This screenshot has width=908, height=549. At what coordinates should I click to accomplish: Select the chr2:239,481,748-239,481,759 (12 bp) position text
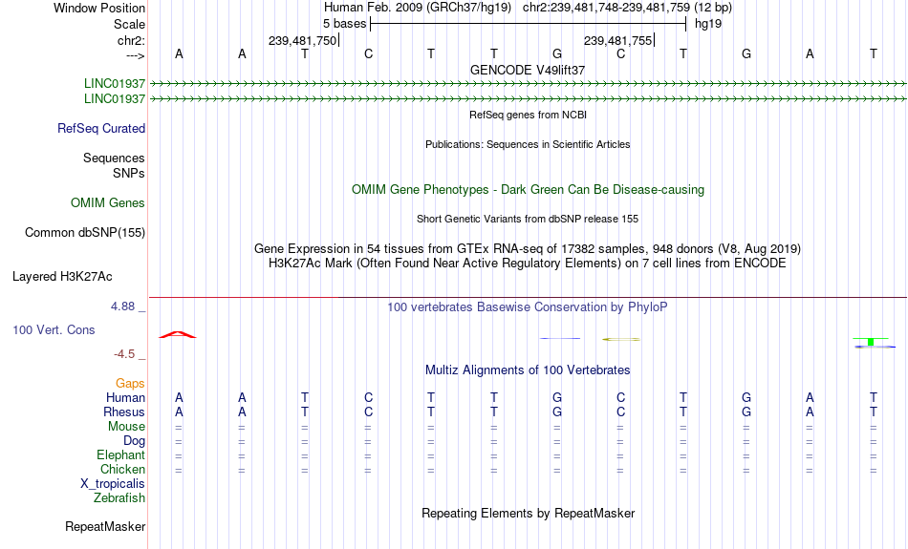point(627,8)
